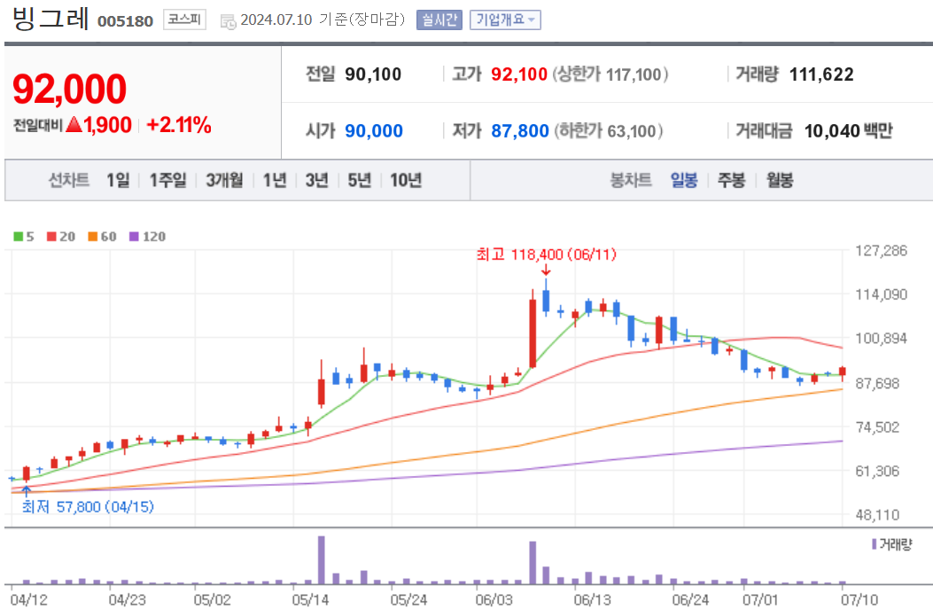Image resolution: width=933 pixels, height=610 pixels.
Task: Select the 1일 line chart tab
Action: tap(118, 180)
